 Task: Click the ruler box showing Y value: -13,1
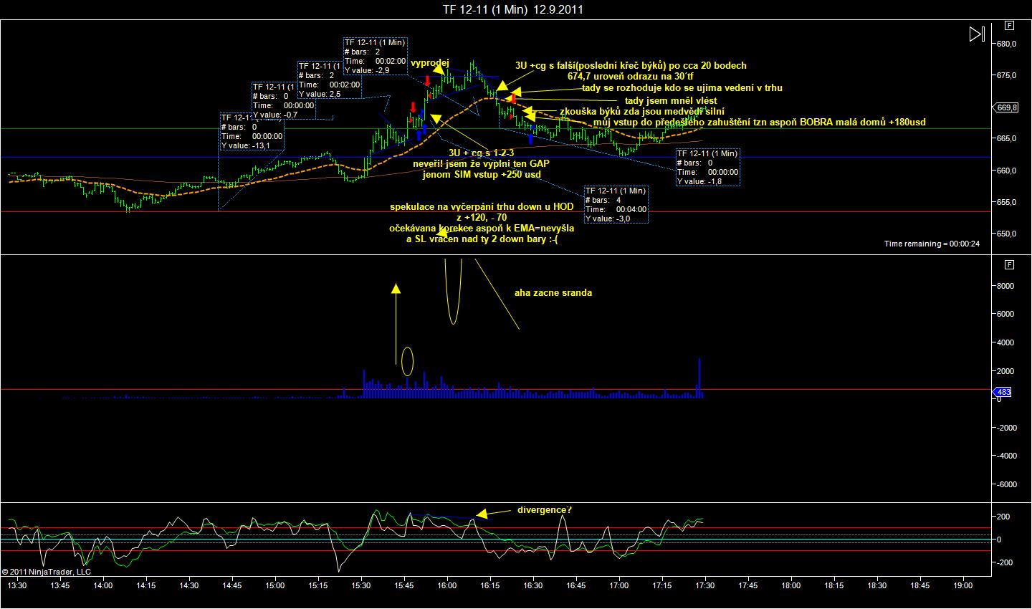coord(252,132)
